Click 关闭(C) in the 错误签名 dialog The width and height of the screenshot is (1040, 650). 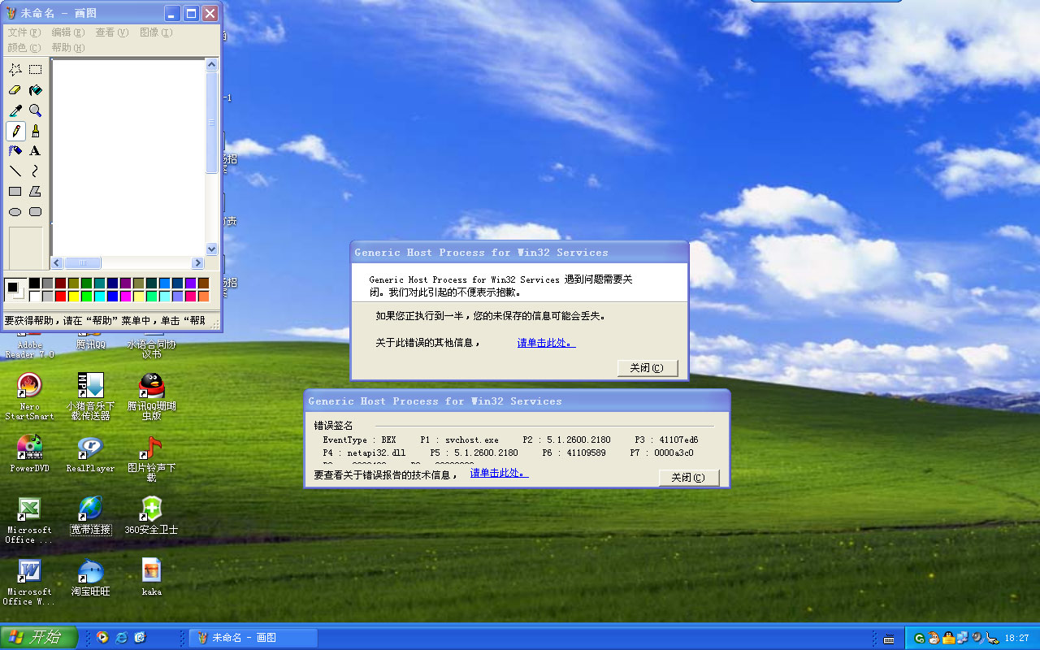(689, 478)
